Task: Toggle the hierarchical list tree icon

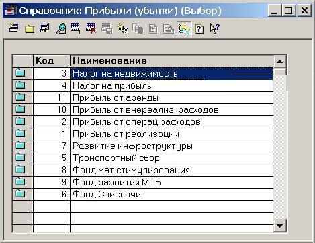Action: coord(184,29)
